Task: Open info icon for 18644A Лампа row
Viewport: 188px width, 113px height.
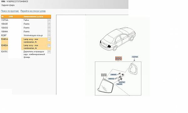Action: tap(49, 32)
